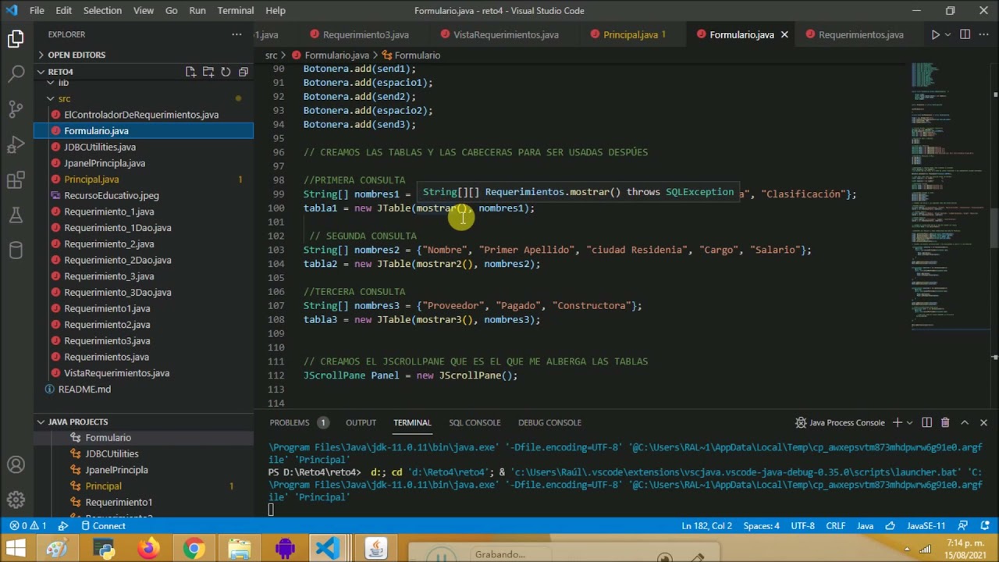Open the File menu
This screenshot has width=999, height=562.
(x=37, y=10)
